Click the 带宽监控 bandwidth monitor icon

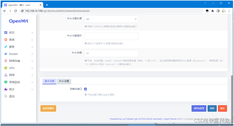(6, 82)
